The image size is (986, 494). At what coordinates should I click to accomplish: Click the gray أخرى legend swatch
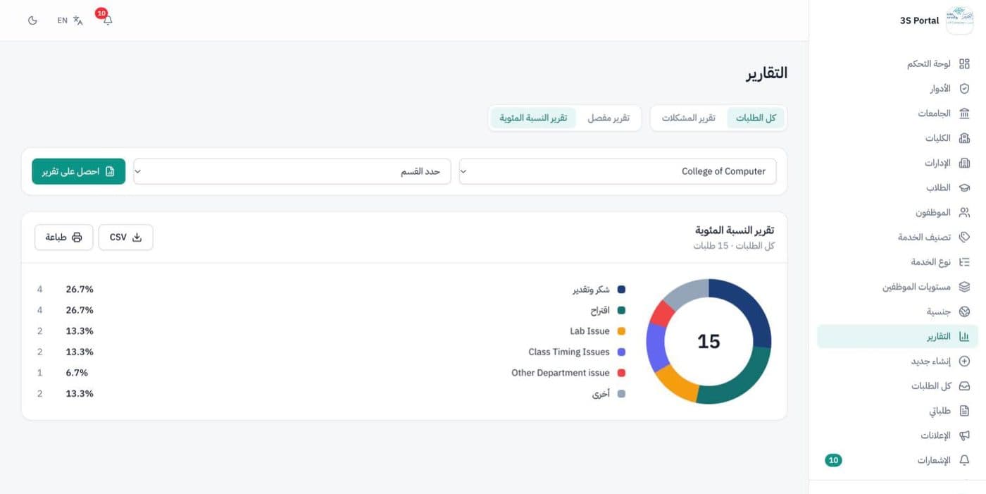(x=621, y=394)
